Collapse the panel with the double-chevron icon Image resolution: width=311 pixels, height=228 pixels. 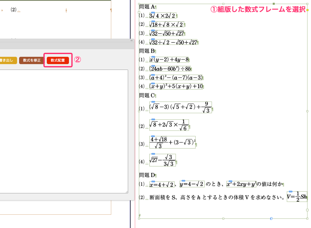[x=132, y=41]
